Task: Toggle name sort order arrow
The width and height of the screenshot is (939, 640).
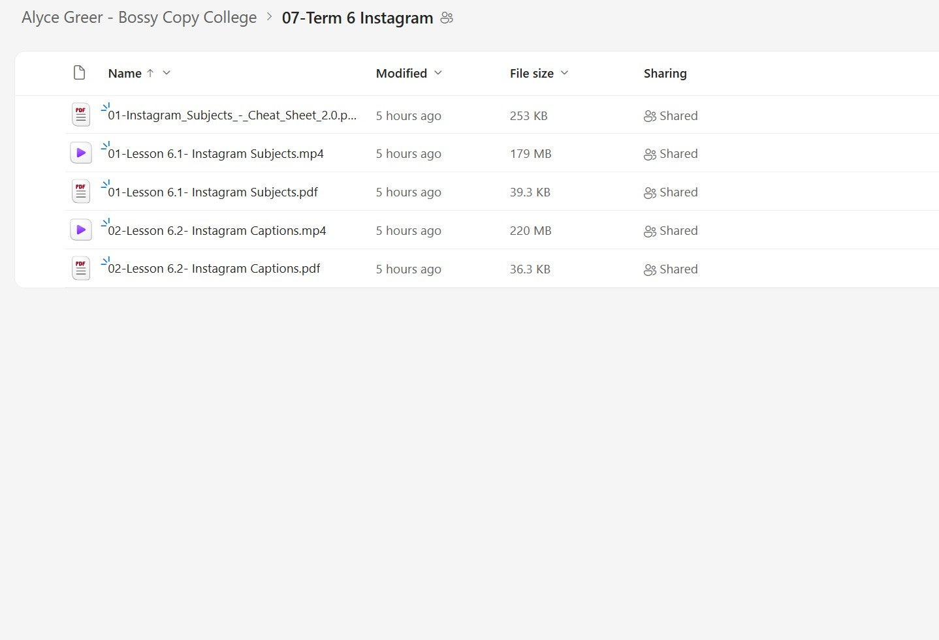Action: pos(150,73)
